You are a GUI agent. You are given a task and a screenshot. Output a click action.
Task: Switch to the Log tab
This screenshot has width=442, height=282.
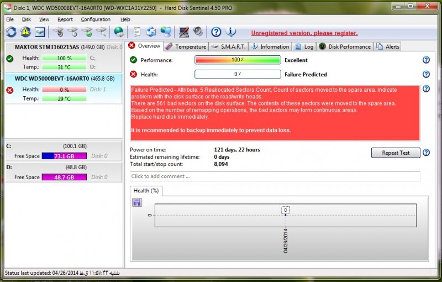click(304, 46)
